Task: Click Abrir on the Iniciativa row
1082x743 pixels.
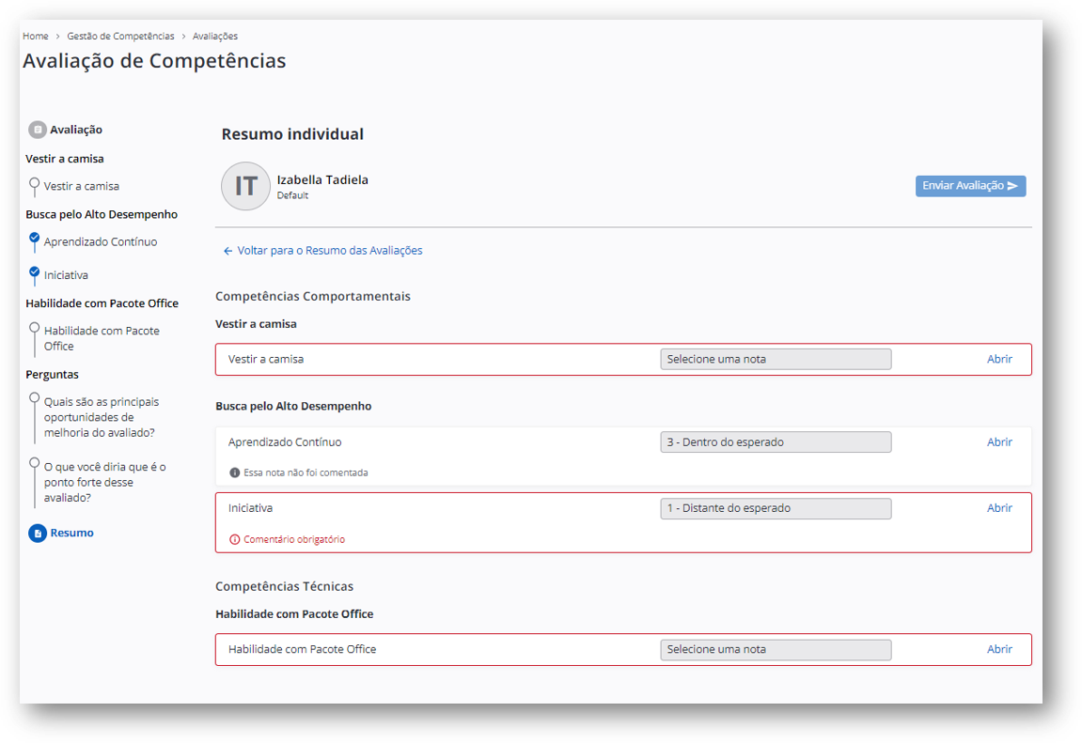Action: click(x=999, y=508)
